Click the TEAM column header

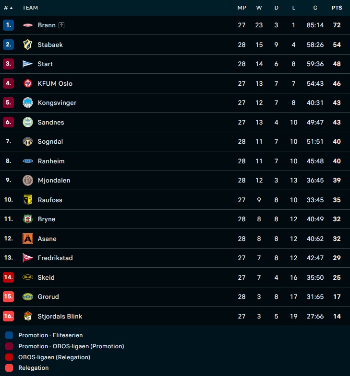tap(30, 8)
